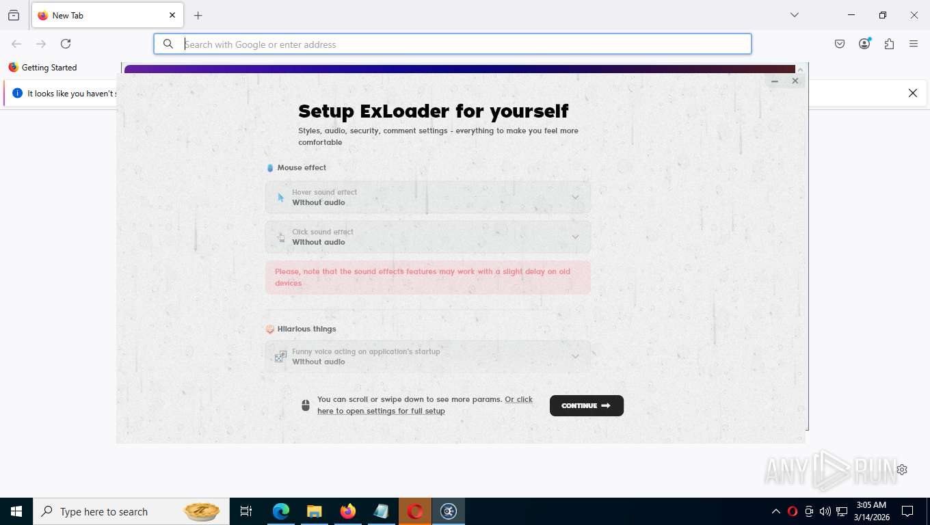Open the Windows notification center

click(907, 511)
